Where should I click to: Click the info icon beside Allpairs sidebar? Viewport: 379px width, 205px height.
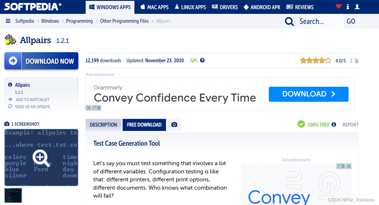(x=10, y=85)
